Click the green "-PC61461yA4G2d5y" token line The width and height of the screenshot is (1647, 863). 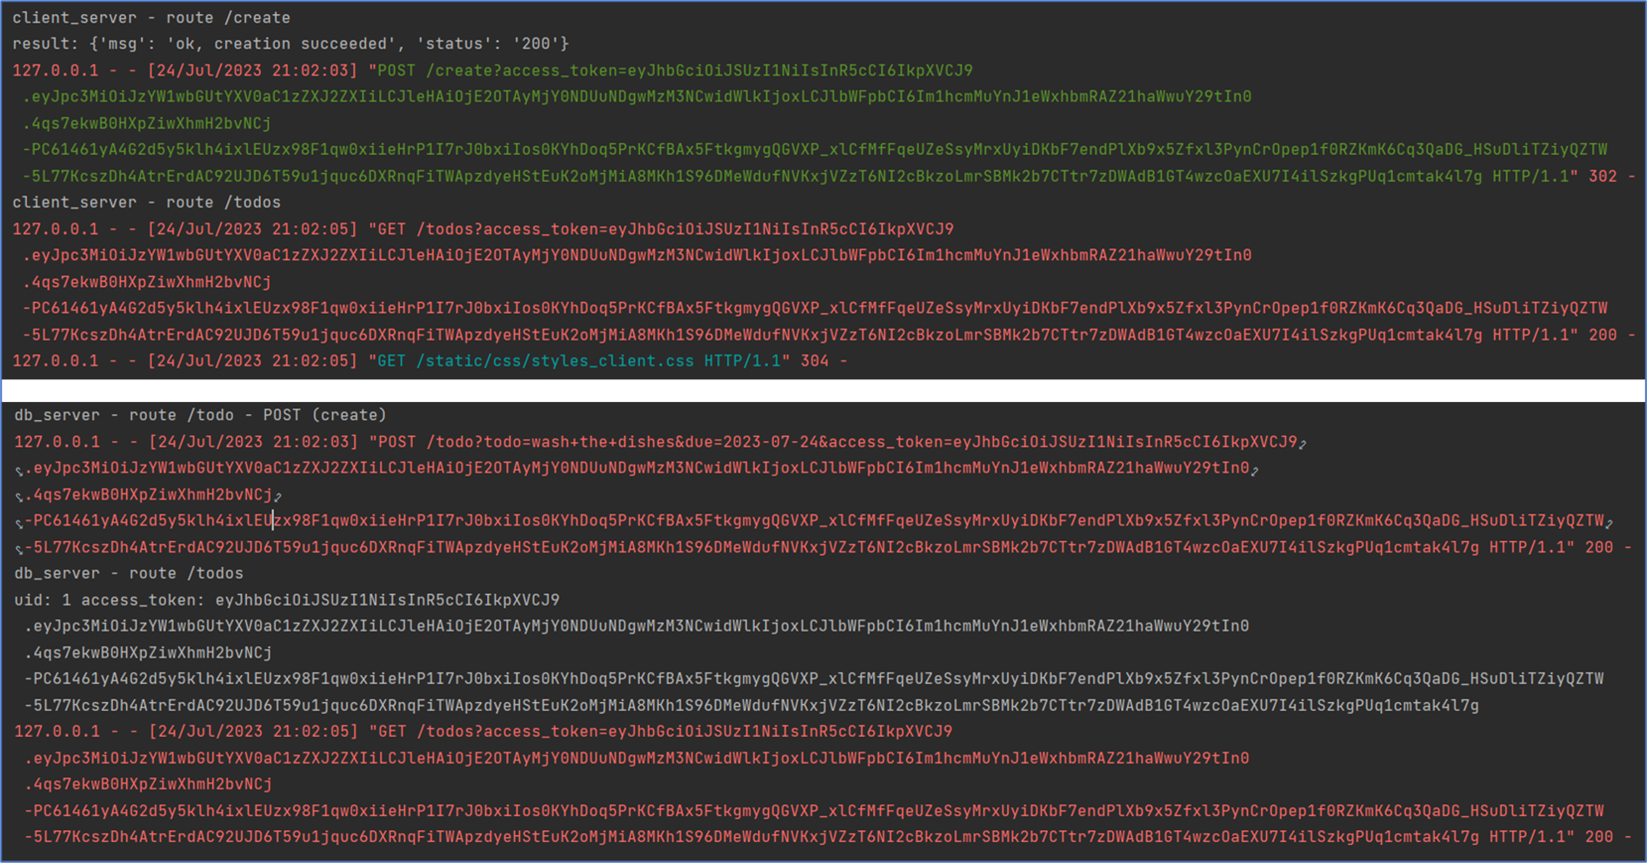(x=815, y=150)
